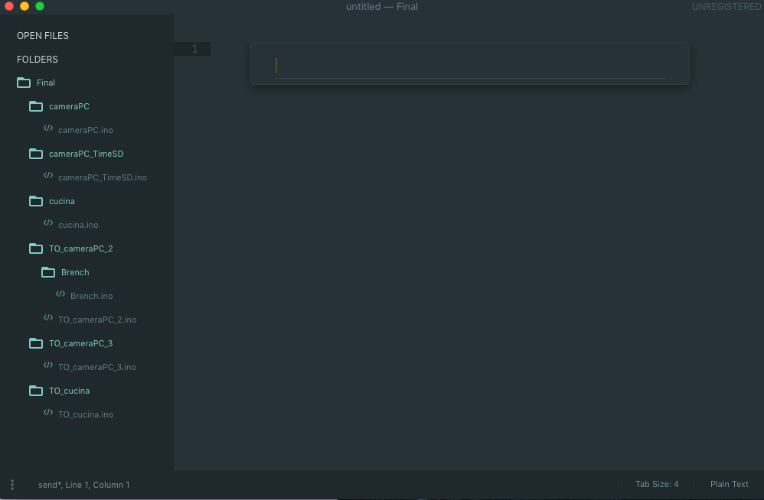Collapse the TO_cameraPC_2 folder
The image size is (764, 500).
[80, 248]
